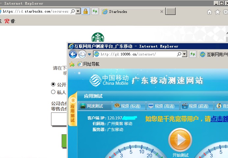Click Back arrow in the 10086 window
This screenshot has width=228, height=158.
(x=73, y=54)
